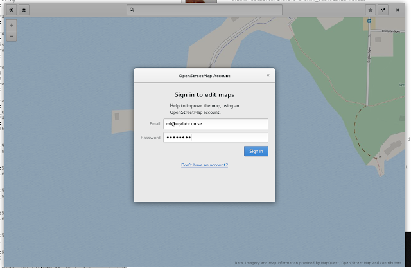Click the Help to improve the map text
411x268 pixels.
click(x=204, y=109)
